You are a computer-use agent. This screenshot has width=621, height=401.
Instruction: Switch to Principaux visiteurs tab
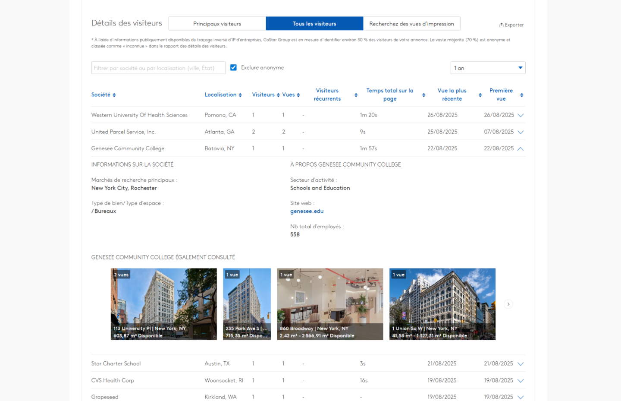pos(217,24)
